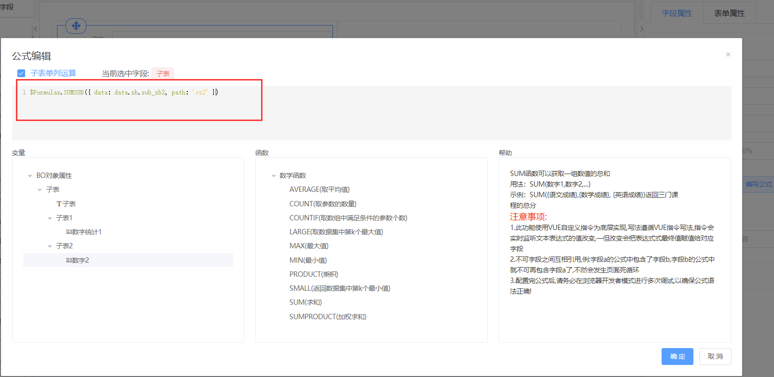Screen dimensions: 774x377
Task: Switch to the 字段属性 tab
Action: (x=677, y=13)
